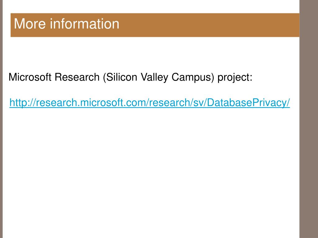Image resolution: width=318 pixels, height=238 pixels.
Task: Click the gray sidebar on the right edge
Action: 309,119
